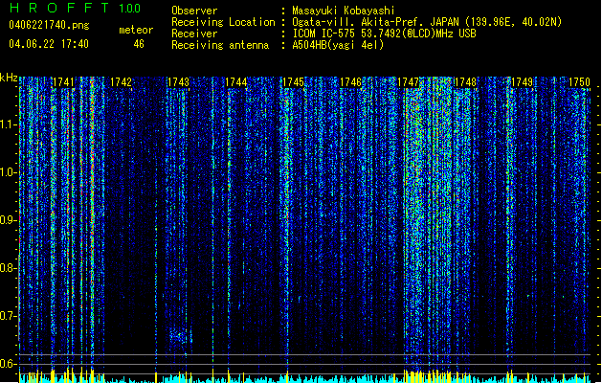The width and height of the screenshot is (602, 383).
Task: Click the meteor count 46
Action: click(x=139, y=44)
